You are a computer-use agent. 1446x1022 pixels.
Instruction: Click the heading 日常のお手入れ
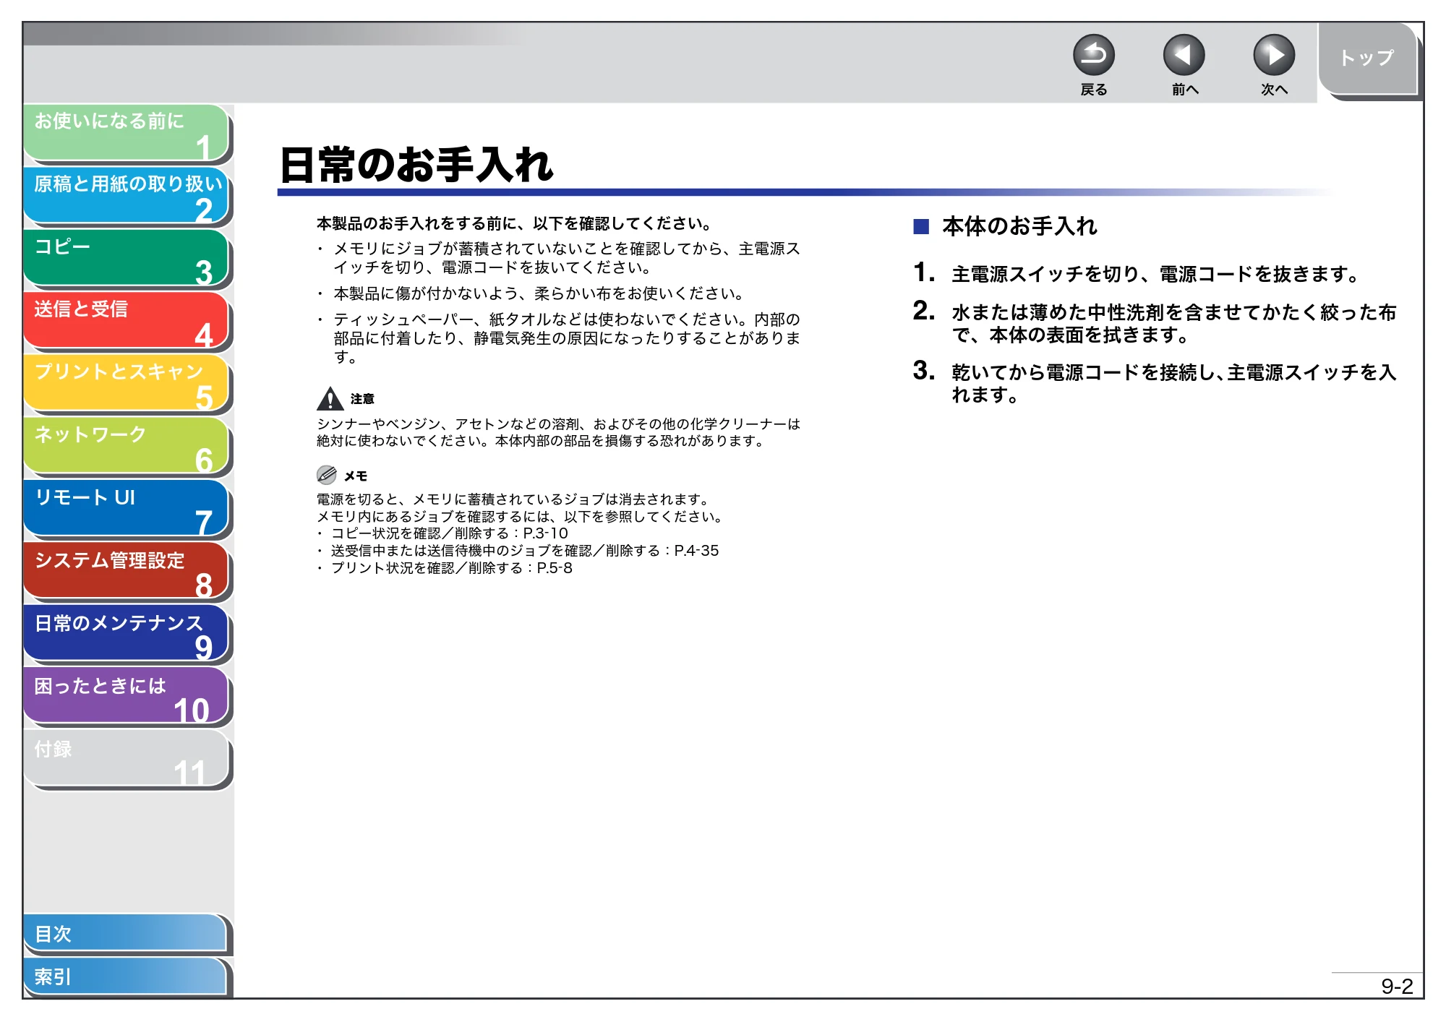click(416, 165)
